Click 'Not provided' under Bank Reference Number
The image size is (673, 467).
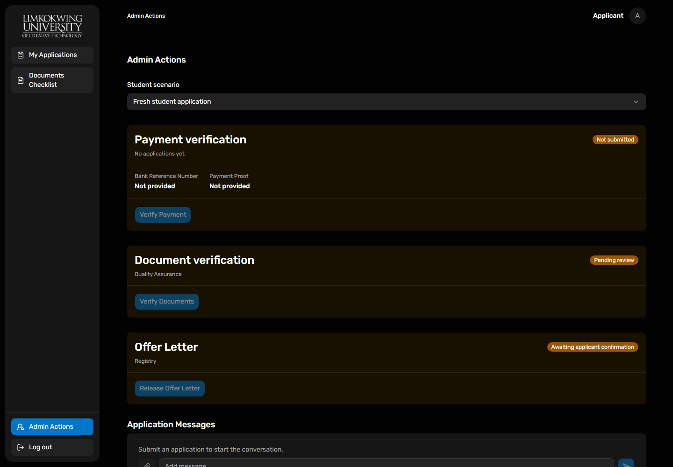pyautogui.click(x=155, y=186)
